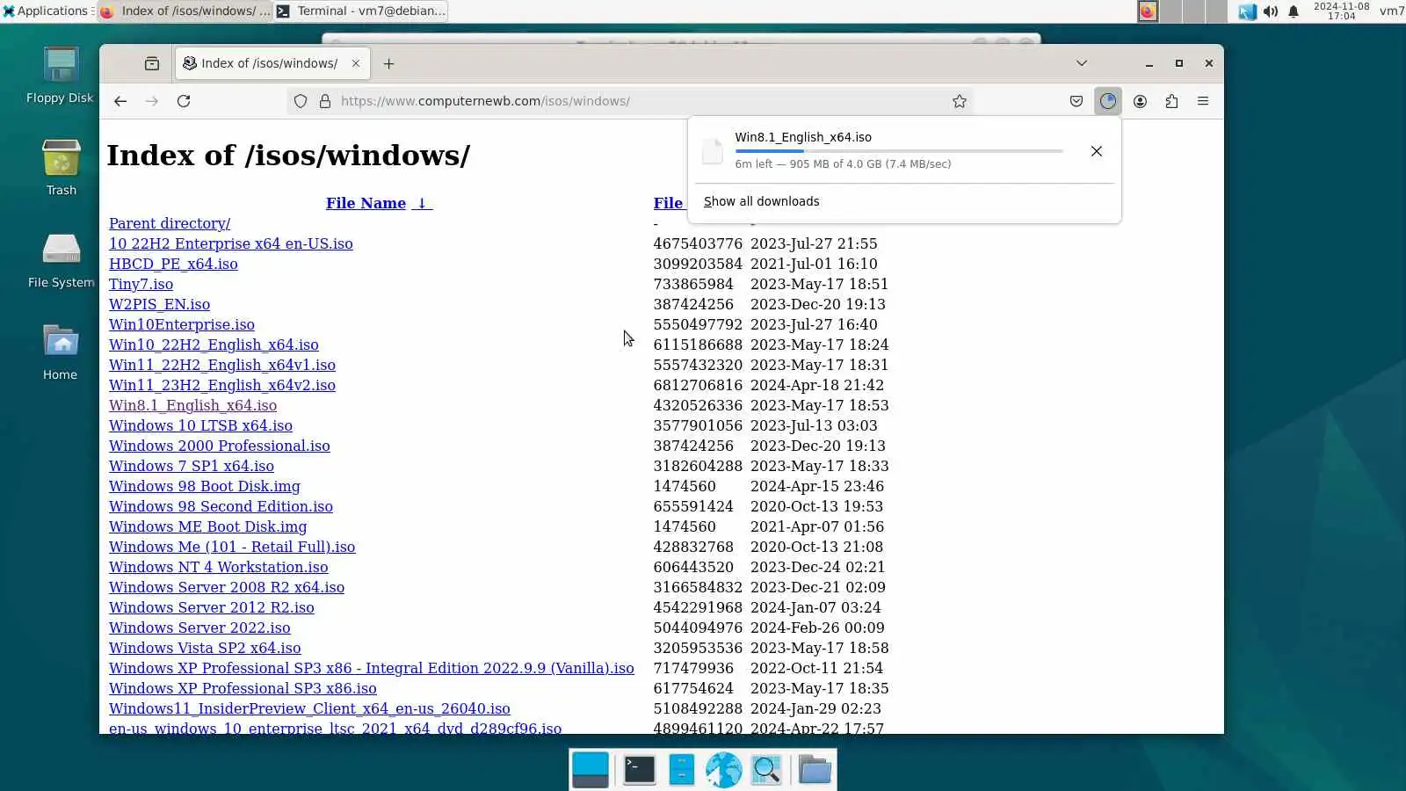Reload the current page

184,101
